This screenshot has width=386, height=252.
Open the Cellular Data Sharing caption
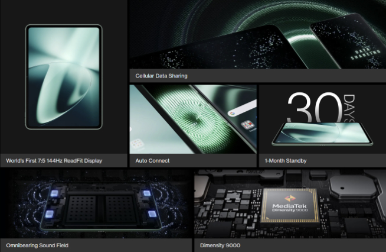pyautogui.click(x=161, y=76)
